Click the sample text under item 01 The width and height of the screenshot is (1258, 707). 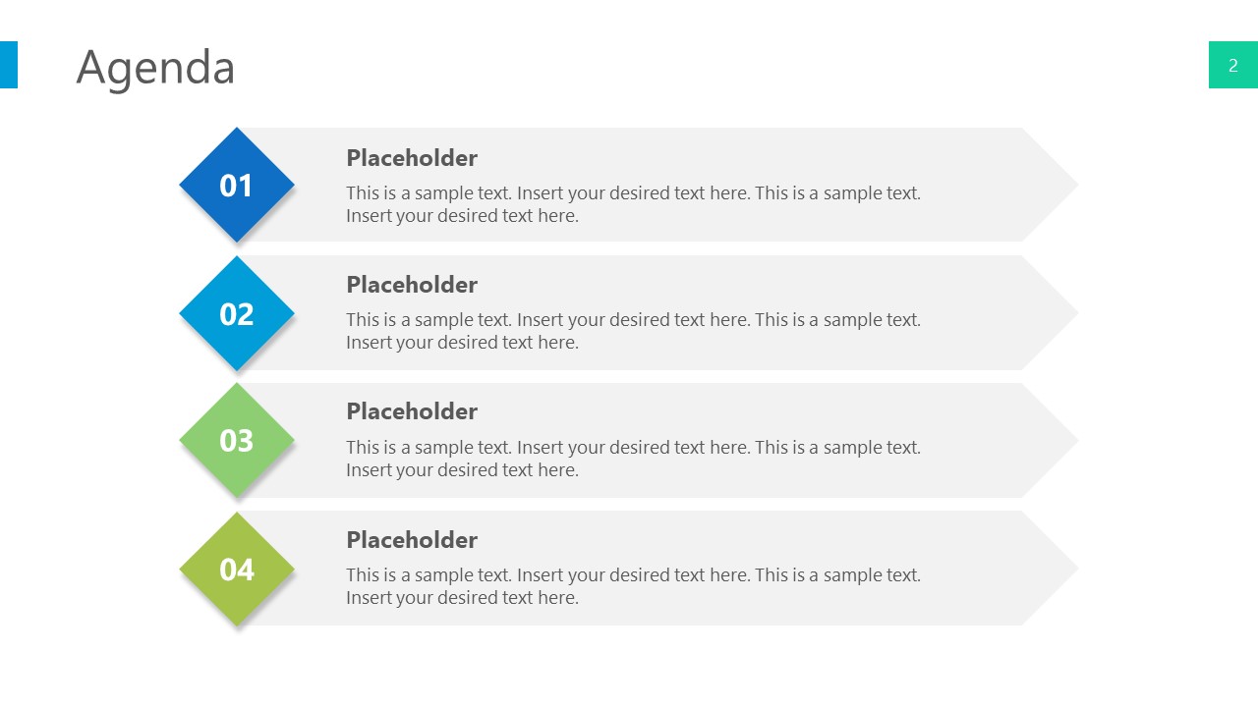[x=633, y=204]
